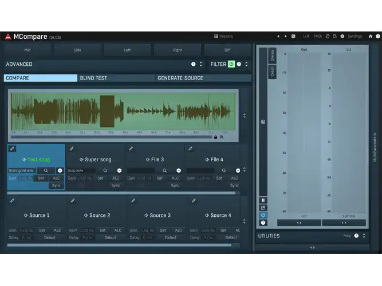Expand the sources section arrows

(x=245, y=221)
